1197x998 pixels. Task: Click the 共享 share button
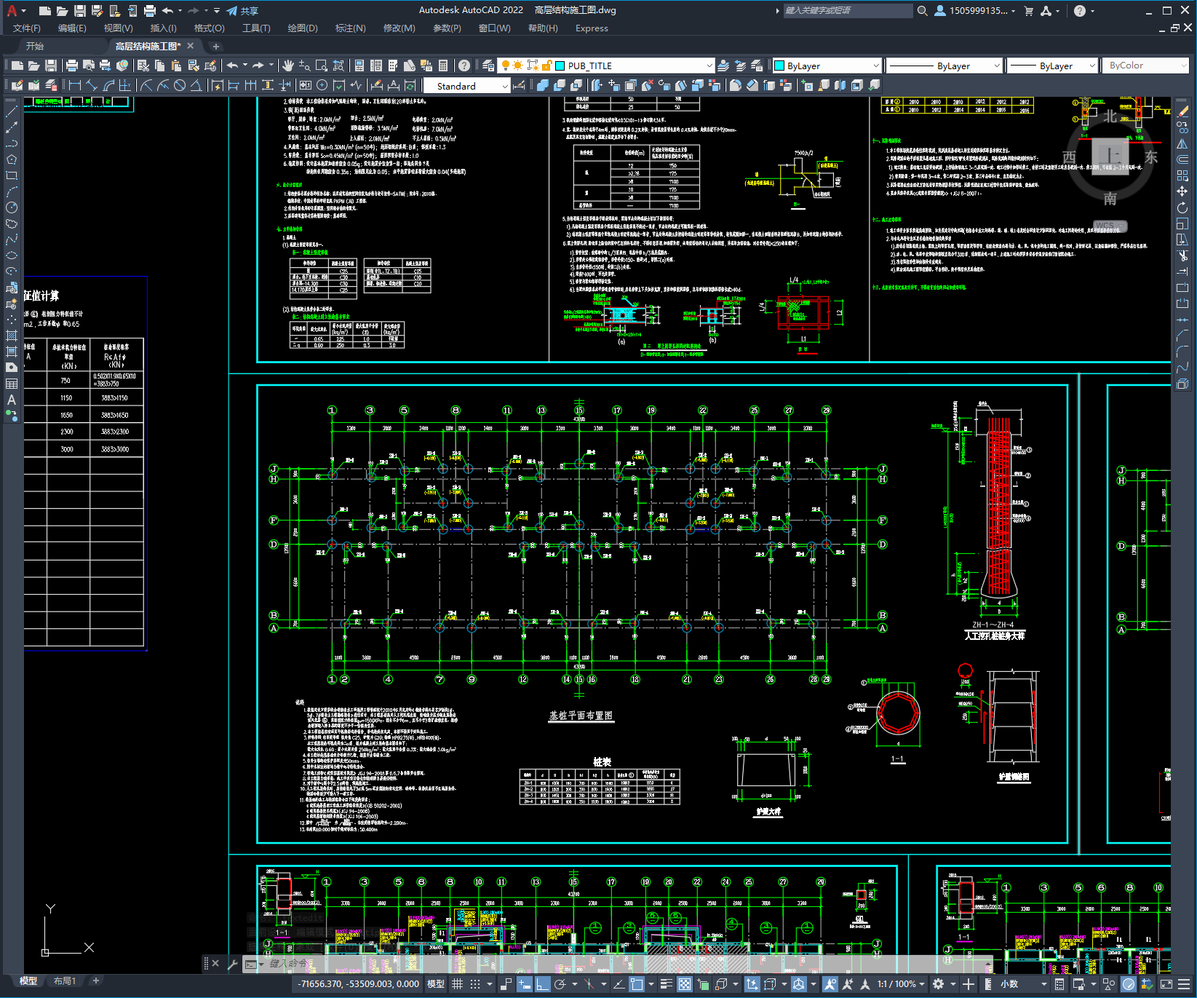pos(243,11)
